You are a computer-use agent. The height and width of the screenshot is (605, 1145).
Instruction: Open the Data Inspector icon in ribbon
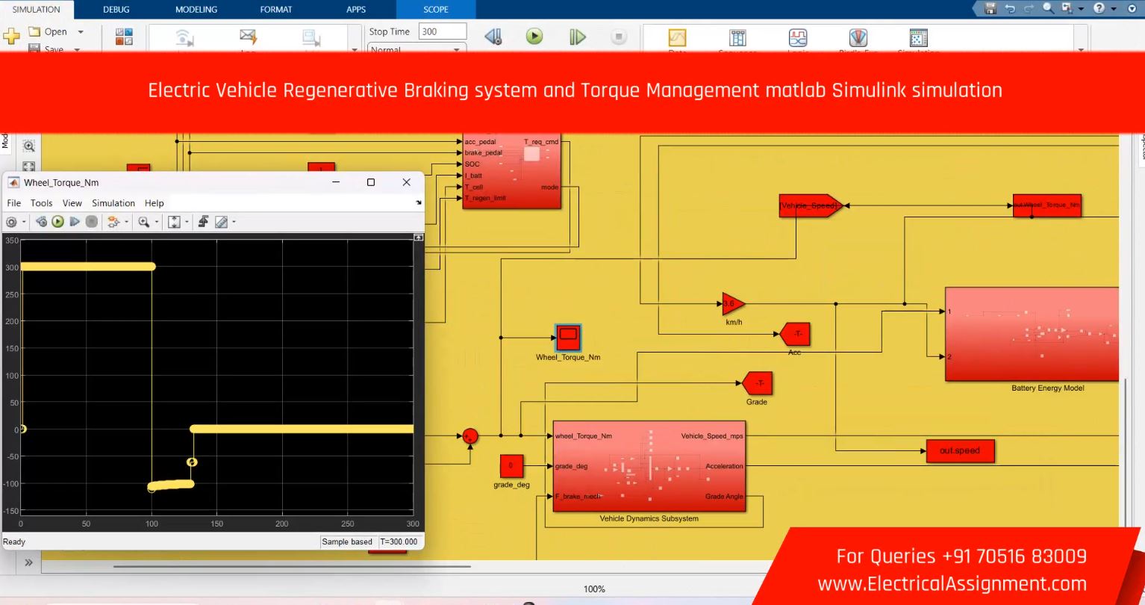tap(677, 38)
